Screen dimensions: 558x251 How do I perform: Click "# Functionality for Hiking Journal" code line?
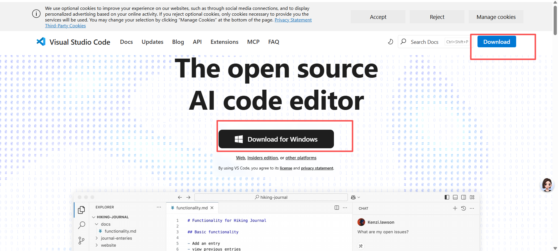pyautogui.click(x=227, y=221)
